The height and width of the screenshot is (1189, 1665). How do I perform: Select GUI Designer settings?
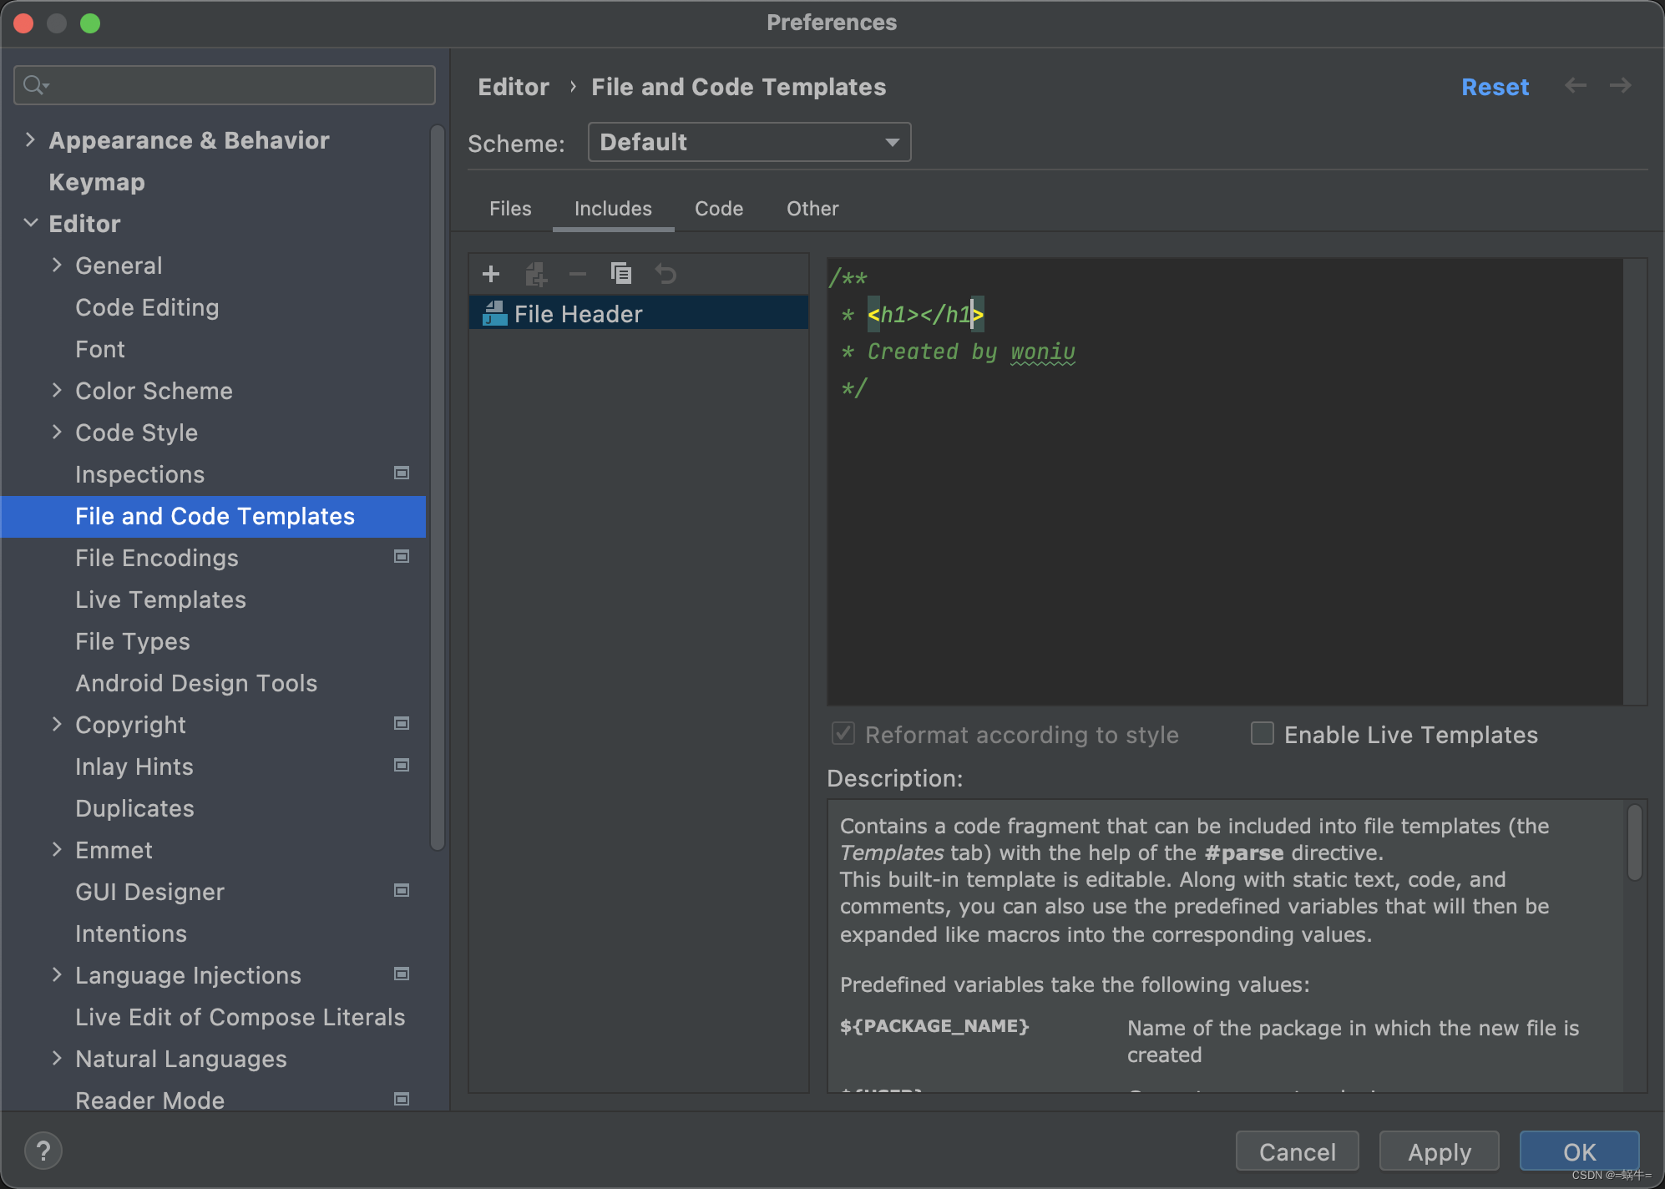point(149,892)
